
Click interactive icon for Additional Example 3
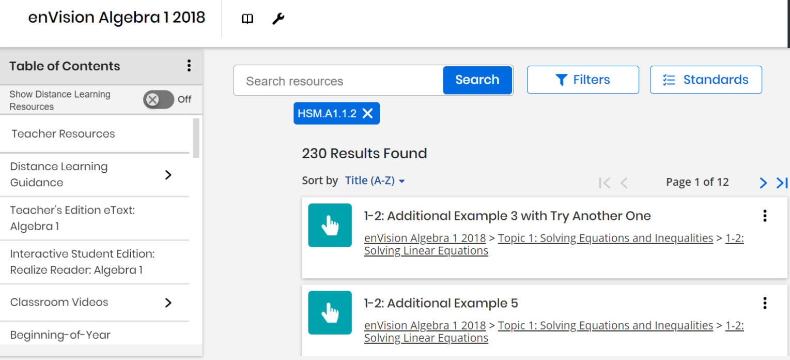pos(330,225)
